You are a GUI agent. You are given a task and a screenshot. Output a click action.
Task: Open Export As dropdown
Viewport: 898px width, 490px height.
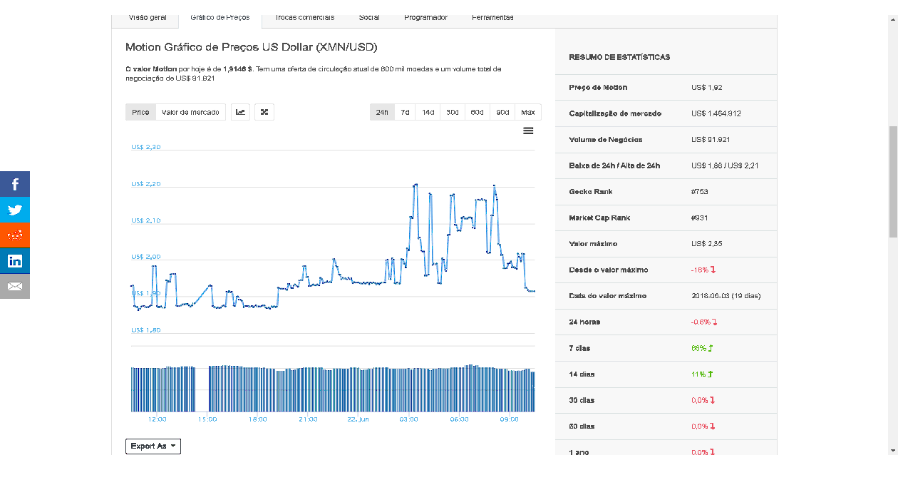pyautogui.click(x=153, y=446)
